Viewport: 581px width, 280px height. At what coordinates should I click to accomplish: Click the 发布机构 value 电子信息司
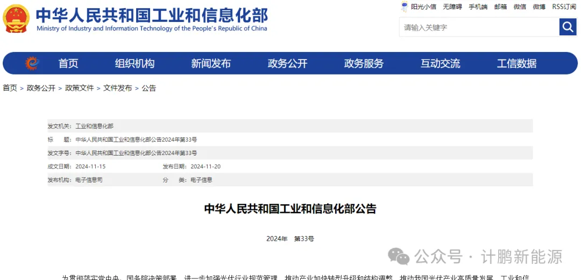(x=89, y=180)
